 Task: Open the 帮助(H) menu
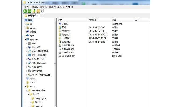point(69,7)
